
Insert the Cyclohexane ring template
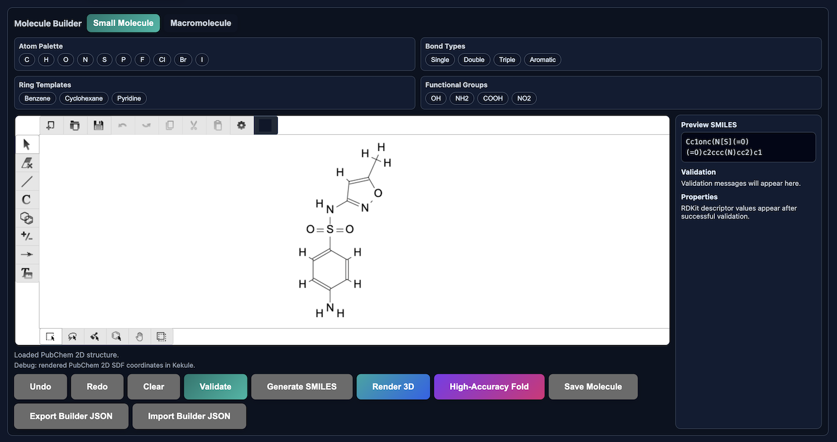pos(84,99)
